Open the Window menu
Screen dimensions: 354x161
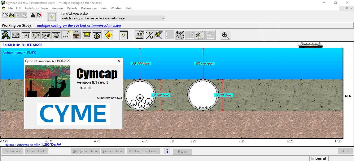[x=116, y=8]
